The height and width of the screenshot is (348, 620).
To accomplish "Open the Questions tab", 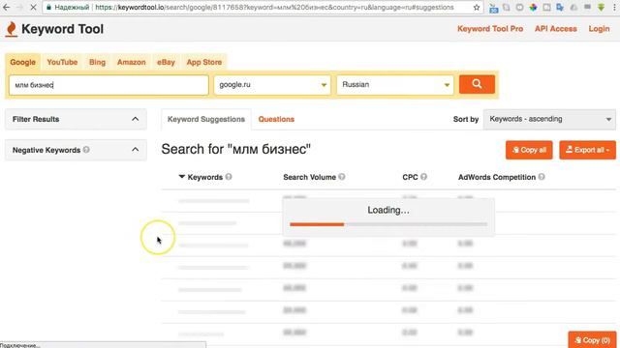I will [x=276, y=119].
